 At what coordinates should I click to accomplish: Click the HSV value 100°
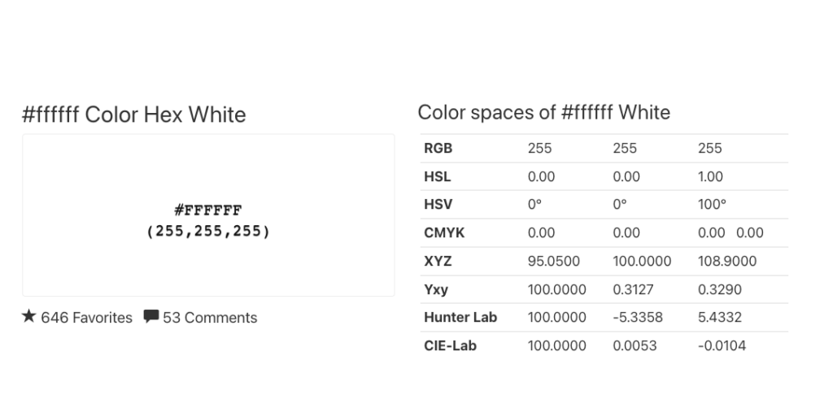(x=712, y=205)
